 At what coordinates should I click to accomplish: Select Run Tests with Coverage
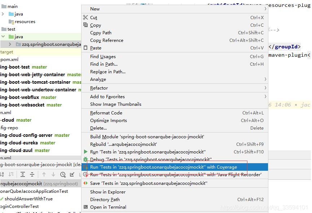pos(163,167)
